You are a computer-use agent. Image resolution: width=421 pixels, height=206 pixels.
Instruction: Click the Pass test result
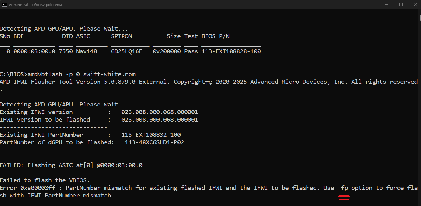(x=191, y=51)
